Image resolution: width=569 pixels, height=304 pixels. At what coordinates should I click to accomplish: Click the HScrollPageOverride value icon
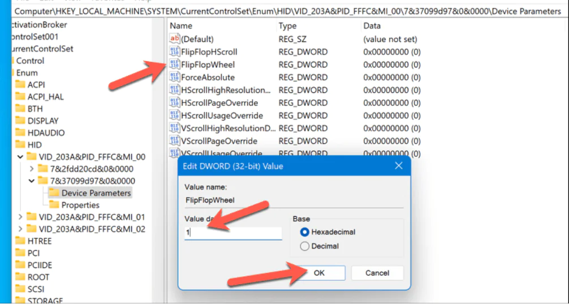pos(175,103)
